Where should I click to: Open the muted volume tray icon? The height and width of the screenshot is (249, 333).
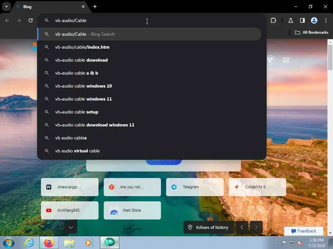coord(300,243)
